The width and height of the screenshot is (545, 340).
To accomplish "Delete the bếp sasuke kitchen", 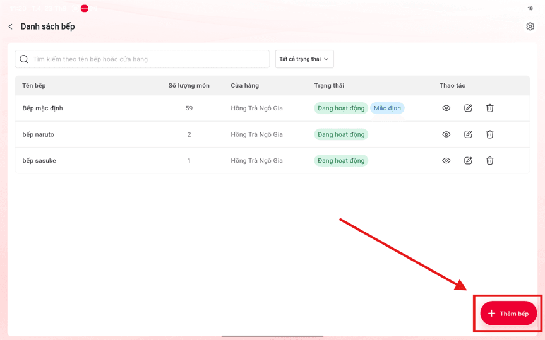I will coord(489,160).
